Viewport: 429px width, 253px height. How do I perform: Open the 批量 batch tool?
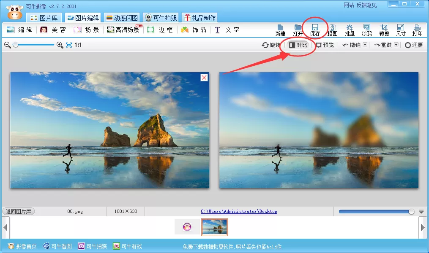coord(350,30)
